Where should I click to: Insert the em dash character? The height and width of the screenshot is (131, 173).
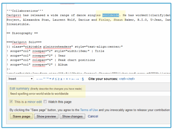click(41, 79)
